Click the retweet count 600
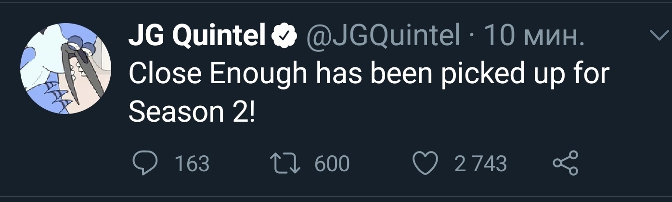Screen dimensions: 672x202 click(332, 164)
